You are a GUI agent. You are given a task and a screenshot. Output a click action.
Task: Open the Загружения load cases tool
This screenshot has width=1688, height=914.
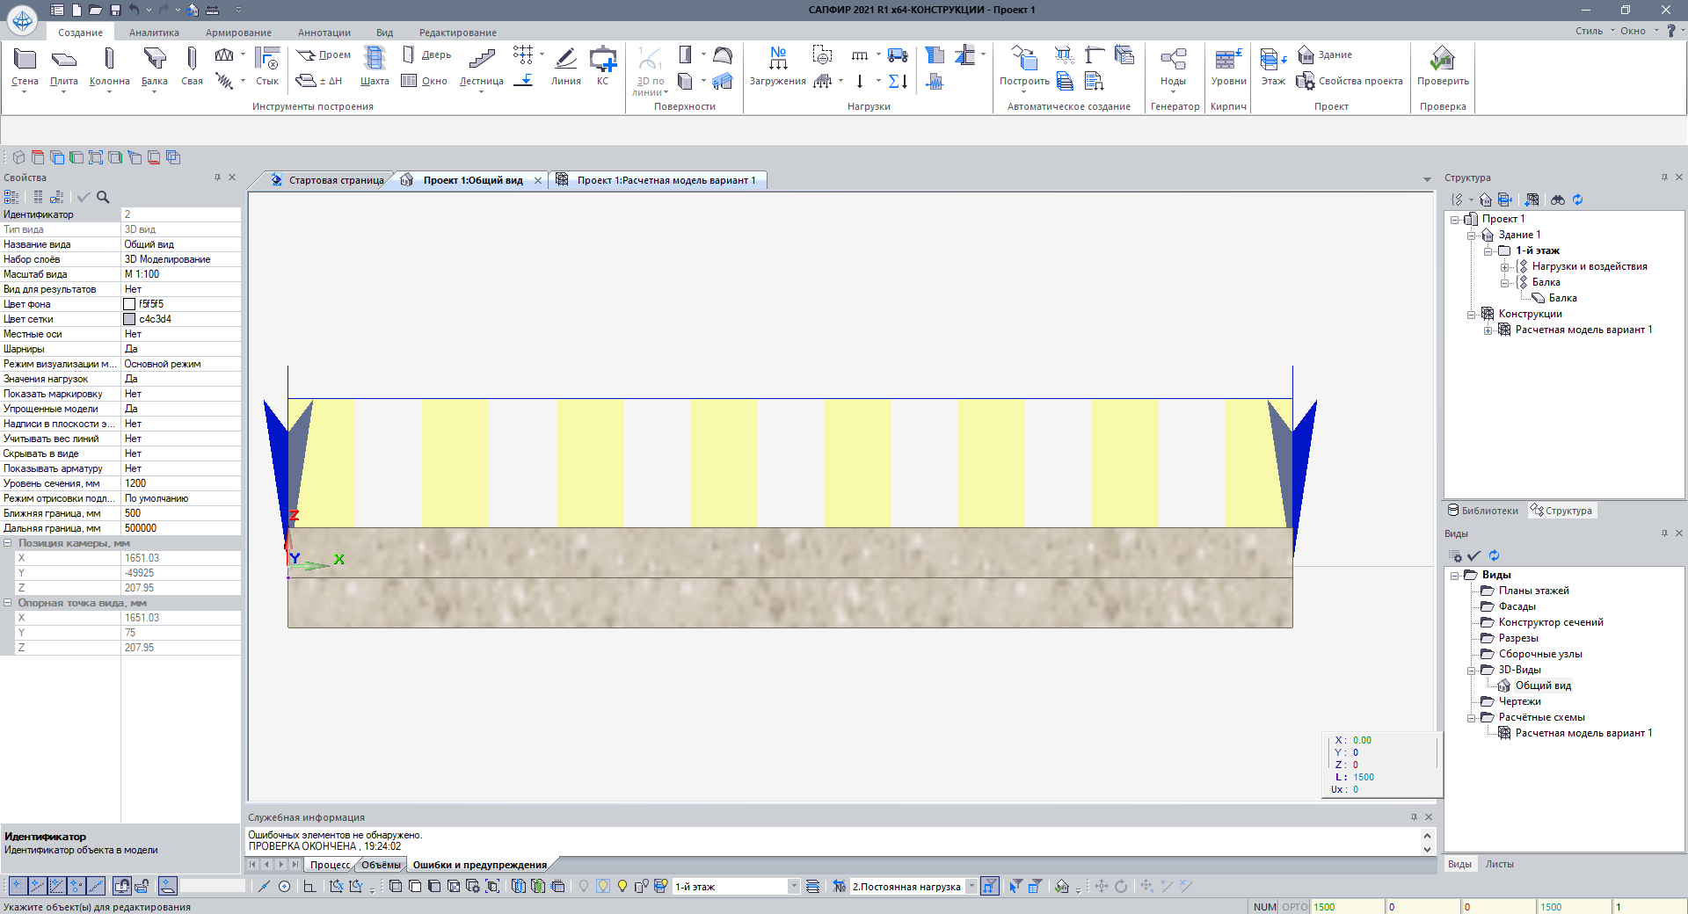(x=777, y=66)
